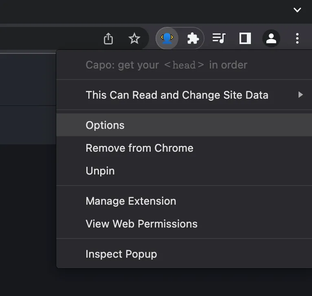Image resolution: width=312 pixels, height=296 pixels.
Task: Open the Extensions puzzle piece menu
Action: 193,38
